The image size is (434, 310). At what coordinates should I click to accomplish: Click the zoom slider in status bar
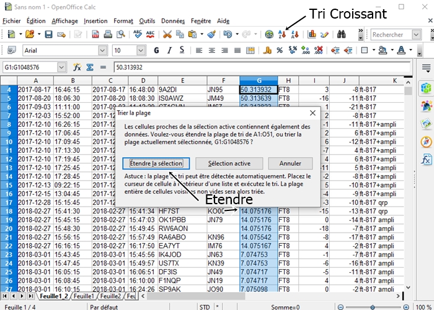pyautogui.click(x=373, y=308)
